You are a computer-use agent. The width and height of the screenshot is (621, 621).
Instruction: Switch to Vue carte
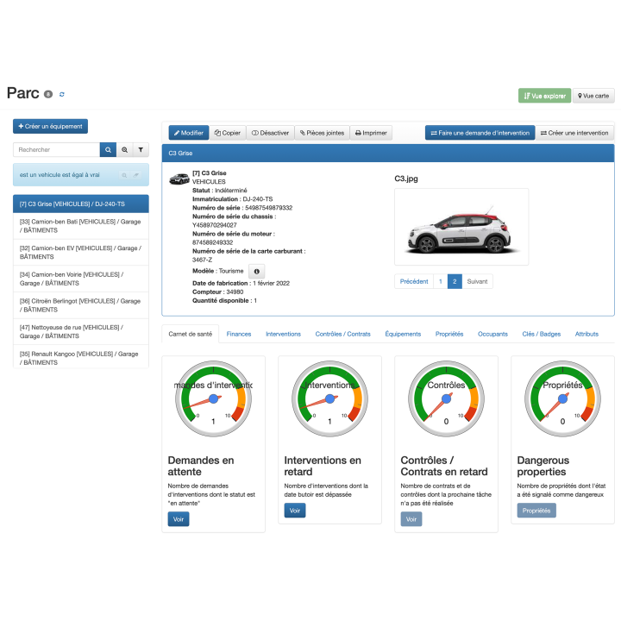593,96
